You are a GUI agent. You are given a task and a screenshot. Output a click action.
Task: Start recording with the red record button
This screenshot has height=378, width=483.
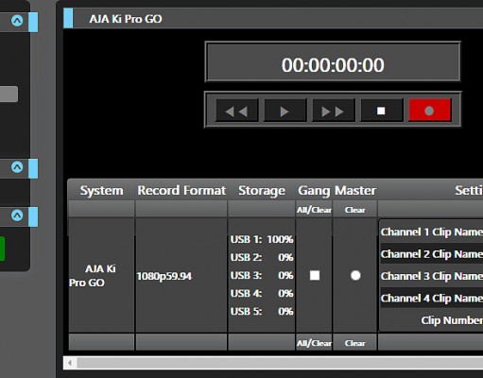(430, 111)
